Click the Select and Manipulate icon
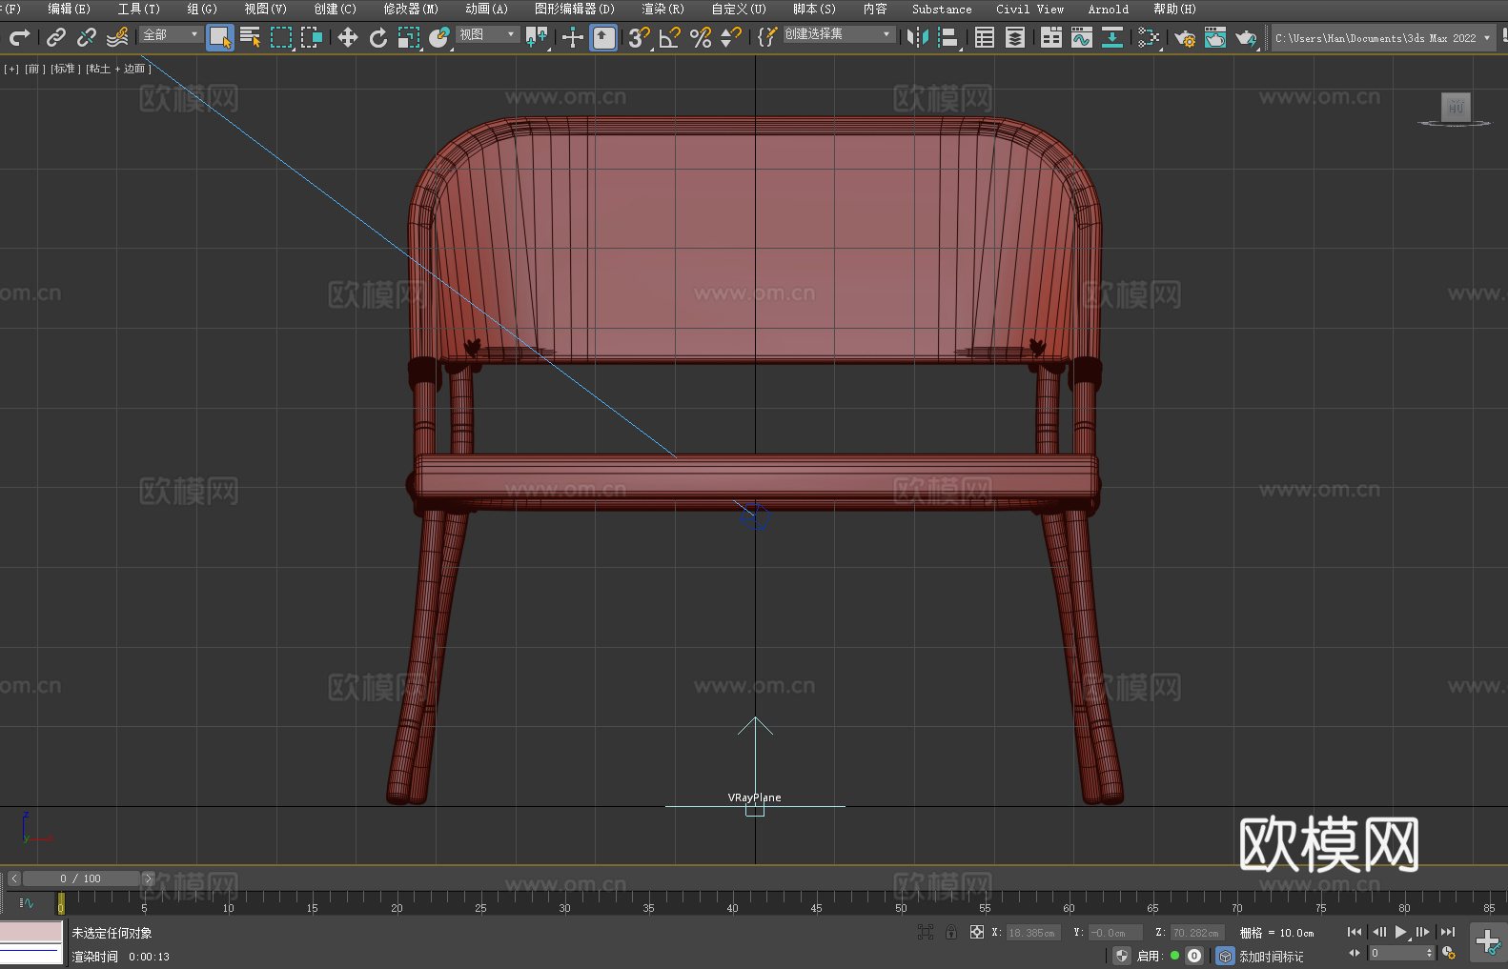Image resolution: width=1508 pixels, height=969 pixels. point(573,37)
